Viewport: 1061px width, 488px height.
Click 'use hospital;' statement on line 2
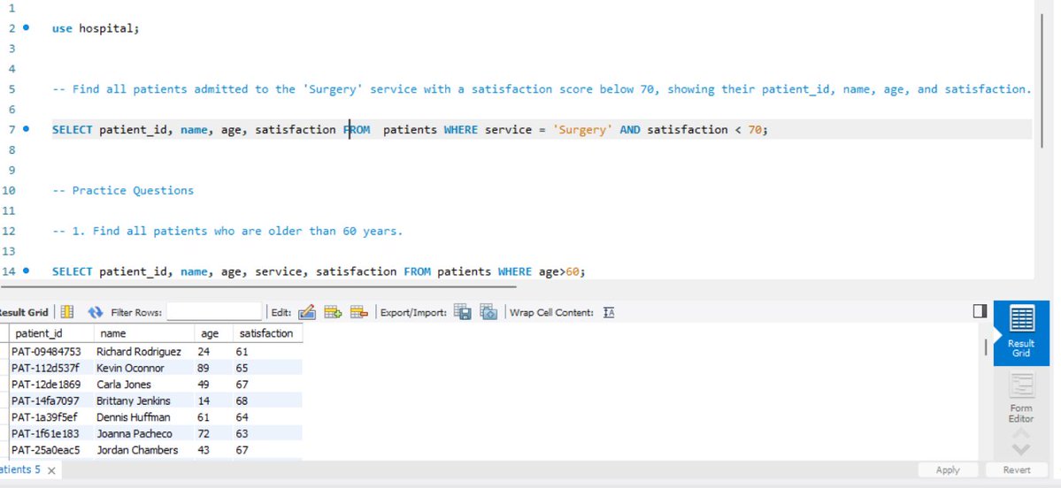[x=96, y=28]
